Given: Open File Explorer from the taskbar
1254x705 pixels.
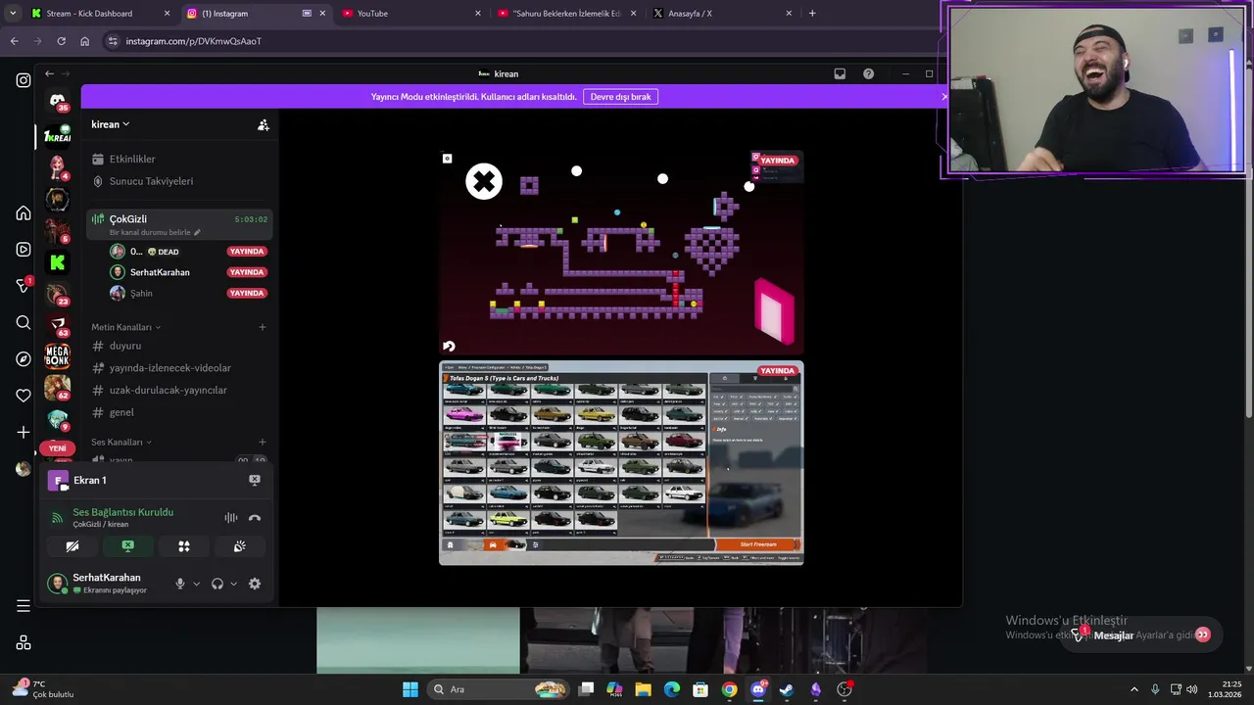Looking at the screenshot, I should [644, 689].
